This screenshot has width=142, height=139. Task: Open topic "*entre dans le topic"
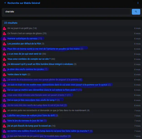[17, 74]
